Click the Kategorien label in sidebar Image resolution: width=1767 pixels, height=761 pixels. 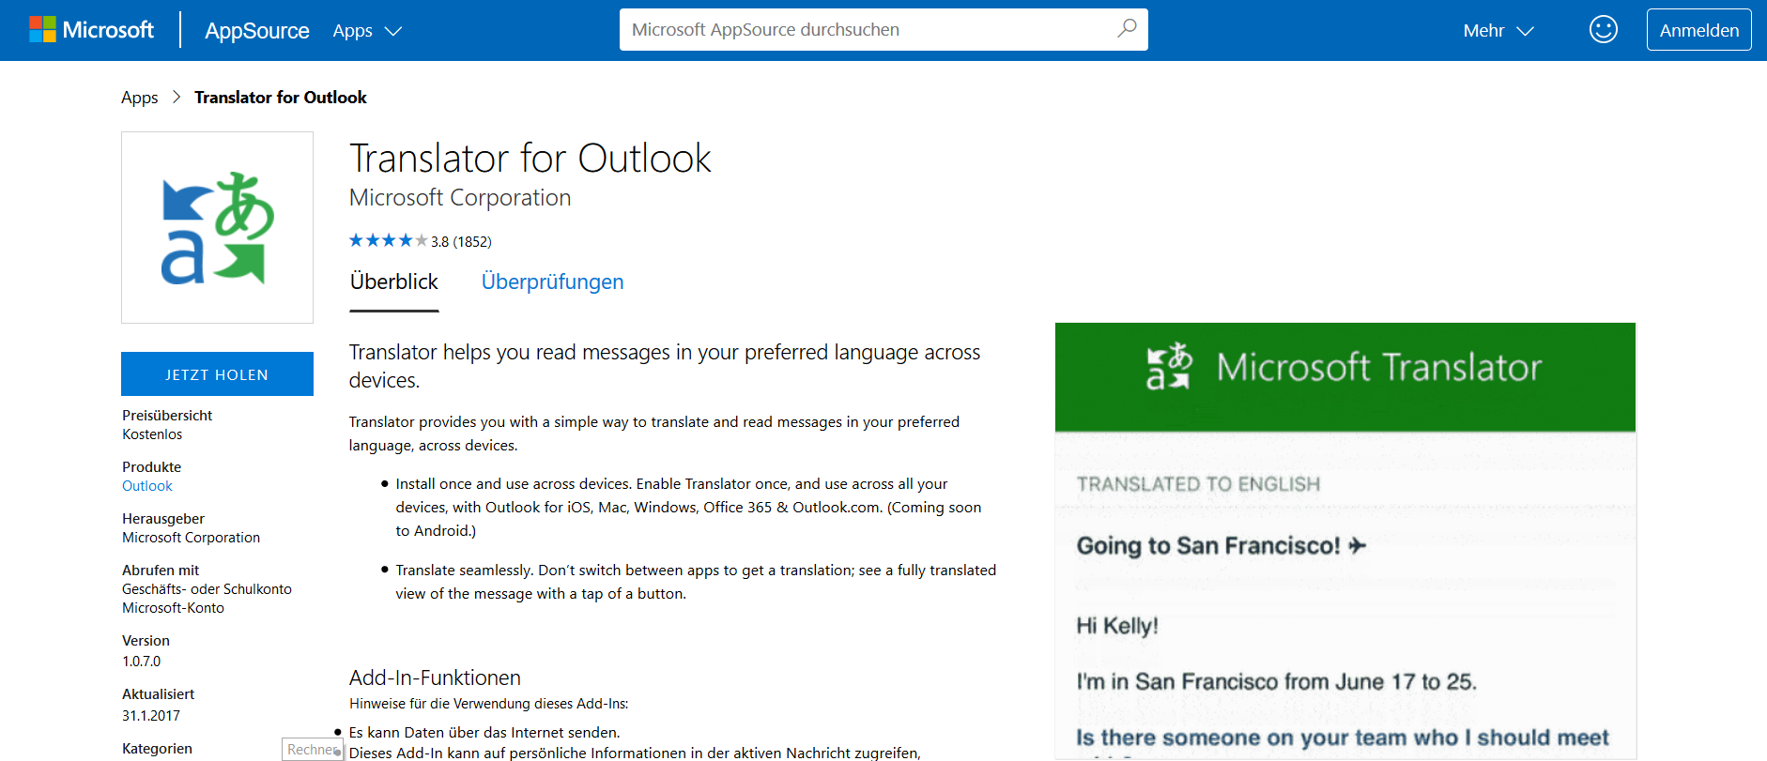[157, 749]
